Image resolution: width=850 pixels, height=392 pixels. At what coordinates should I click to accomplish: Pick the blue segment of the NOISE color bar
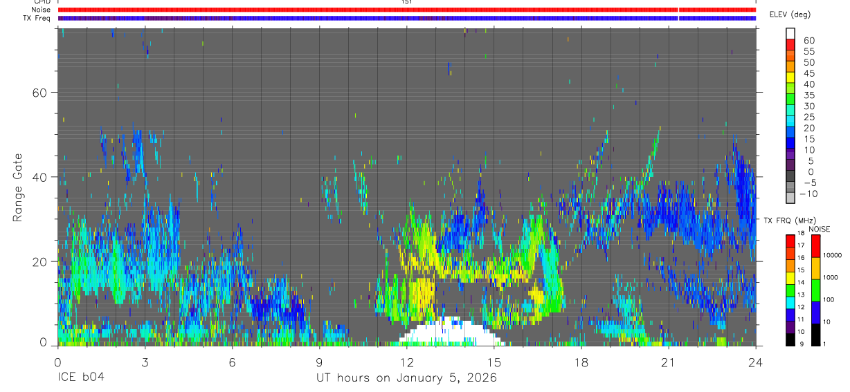tap(817, 312)
